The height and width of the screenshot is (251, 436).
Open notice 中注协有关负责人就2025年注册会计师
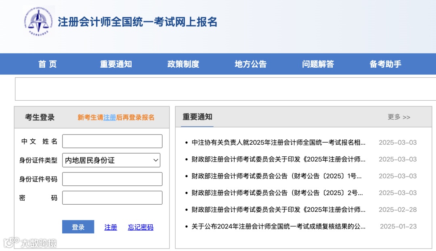(x=278, y=142)
